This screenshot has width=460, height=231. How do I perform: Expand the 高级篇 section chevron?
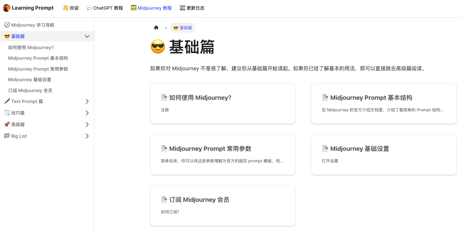87,124
